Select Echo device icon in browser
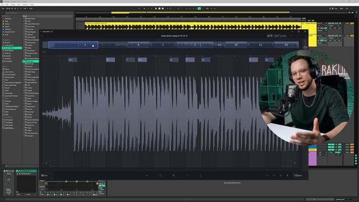 coord(26,56)
